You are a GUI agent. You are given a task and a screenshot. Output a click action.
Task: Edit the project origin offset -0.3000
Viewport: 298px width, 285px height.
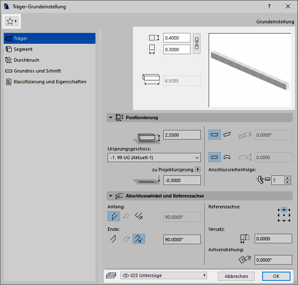point(182,180)
